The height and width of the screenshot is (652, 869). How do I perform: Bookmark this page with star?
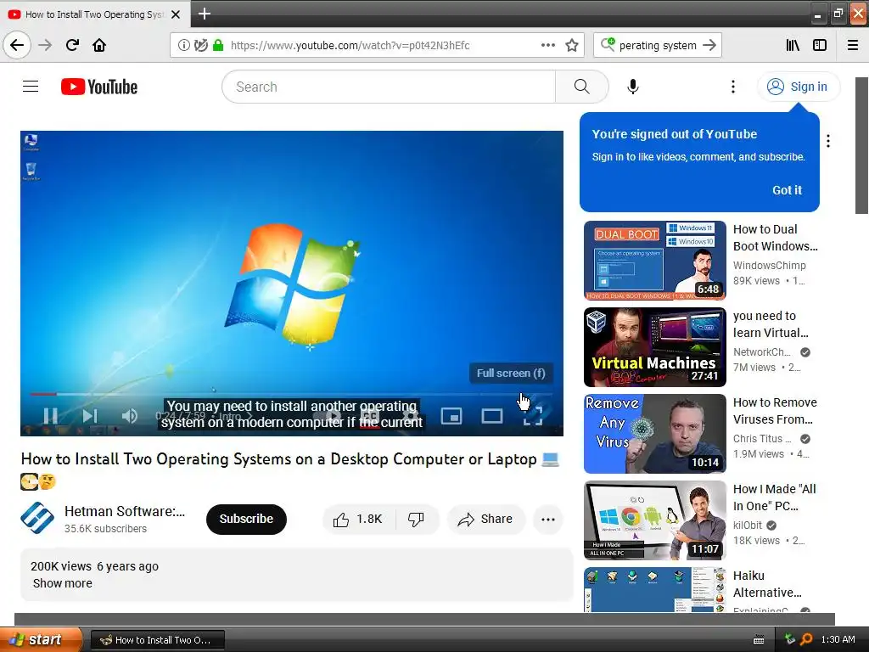coord(572,45)
